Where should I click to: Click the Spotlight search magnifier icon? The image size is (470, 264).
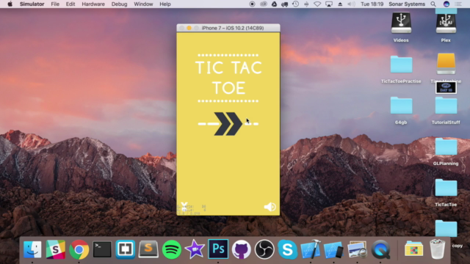coord(433,4)
